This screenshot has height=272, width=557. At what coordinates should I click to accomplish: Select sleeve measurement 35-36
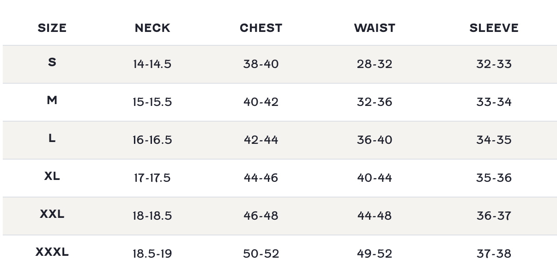pos(494,178)
